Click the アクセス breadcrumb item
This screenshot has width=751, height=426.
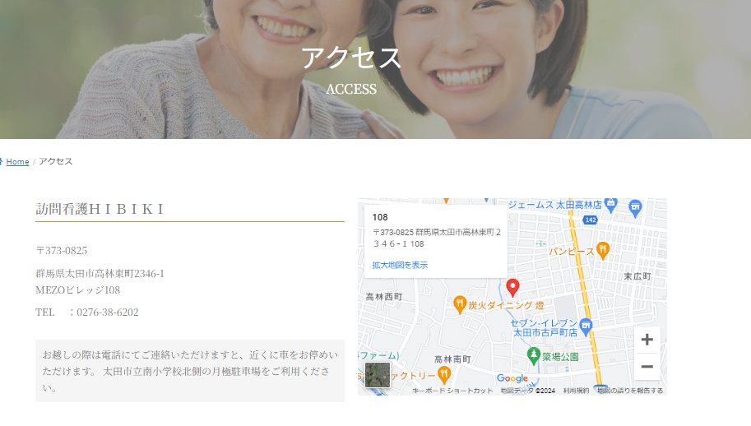[x=56, y=162]
